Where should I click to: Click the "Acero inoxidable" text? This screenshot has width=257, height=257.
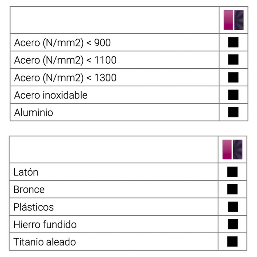click(51, 95)
